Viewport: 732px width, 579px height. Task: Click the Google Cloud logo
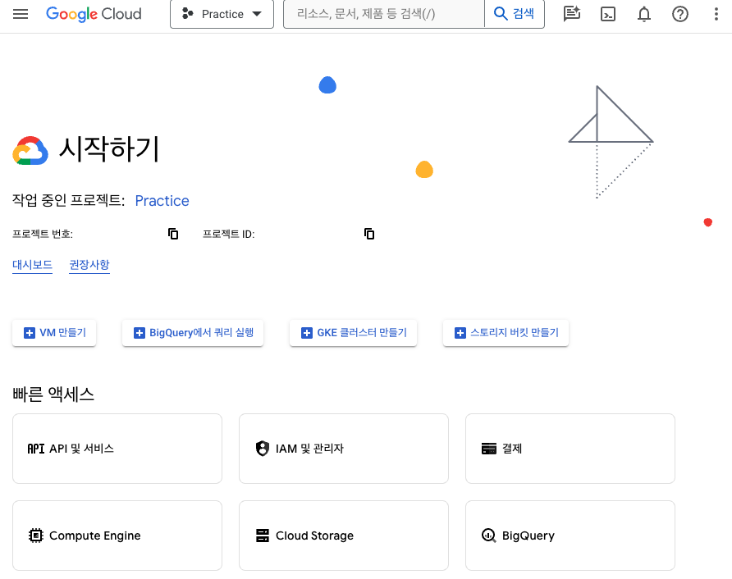click(94, 14)
